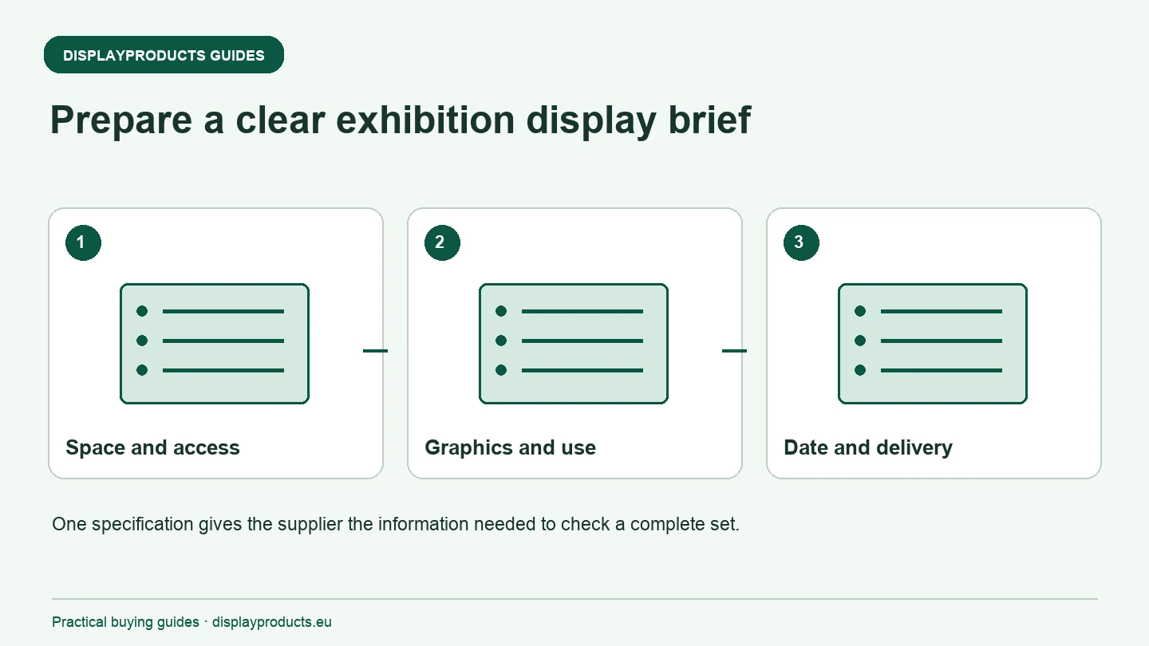Click the "One specification gives the supplier" sentence
Image resolution: width=1149 pixels, height=646 pixels.
[x=396, y=525]
